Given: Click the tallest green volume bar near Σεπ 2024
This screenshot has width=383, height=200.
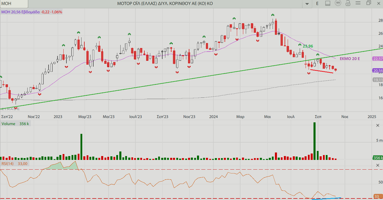Looking at the screenshot, I should pos(315,141).
